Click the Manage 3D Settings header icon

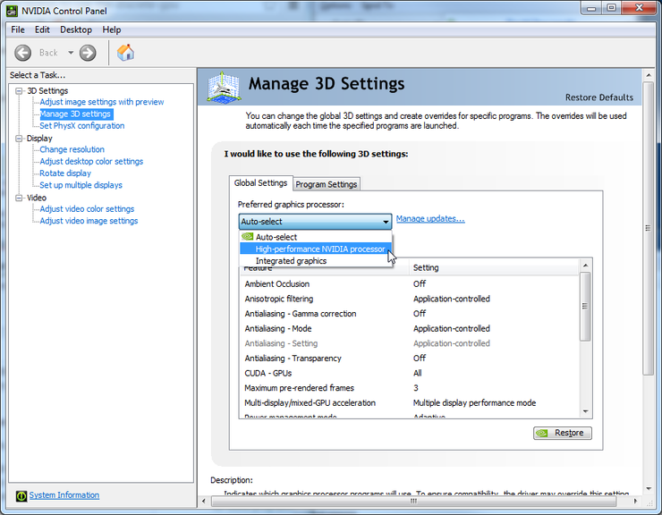[x=225, y=87]
